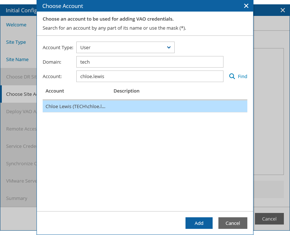Select the Chloe Lewis account row
Image resolution: width=290 pixels, height=235 pixels.
tap(145, 106)
